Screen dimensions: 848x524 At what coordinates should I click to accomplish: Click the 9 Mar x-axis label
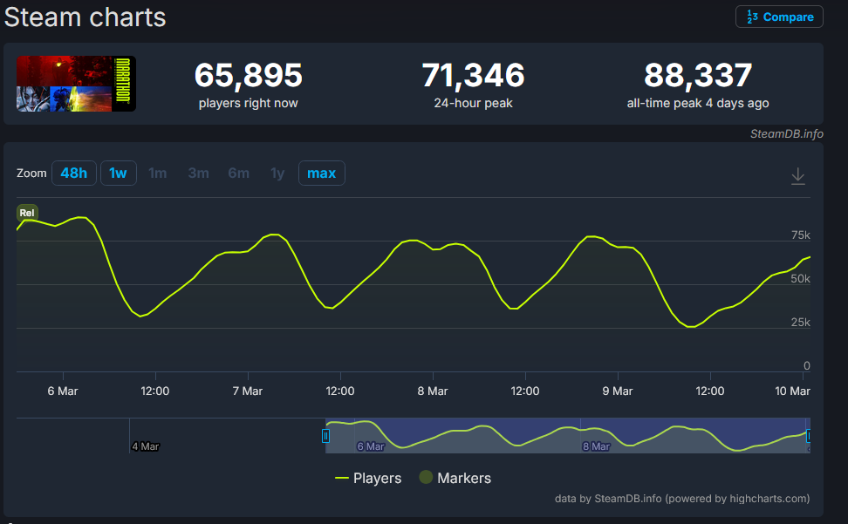618,391
